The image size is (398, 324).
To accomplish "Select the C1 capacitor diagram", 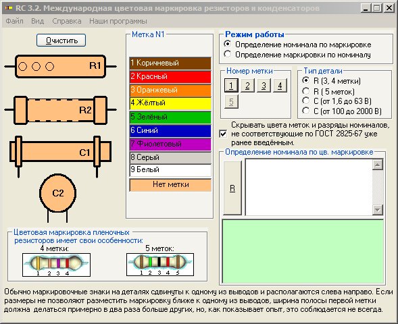I will pyautogui.click(x=60, y=155).
